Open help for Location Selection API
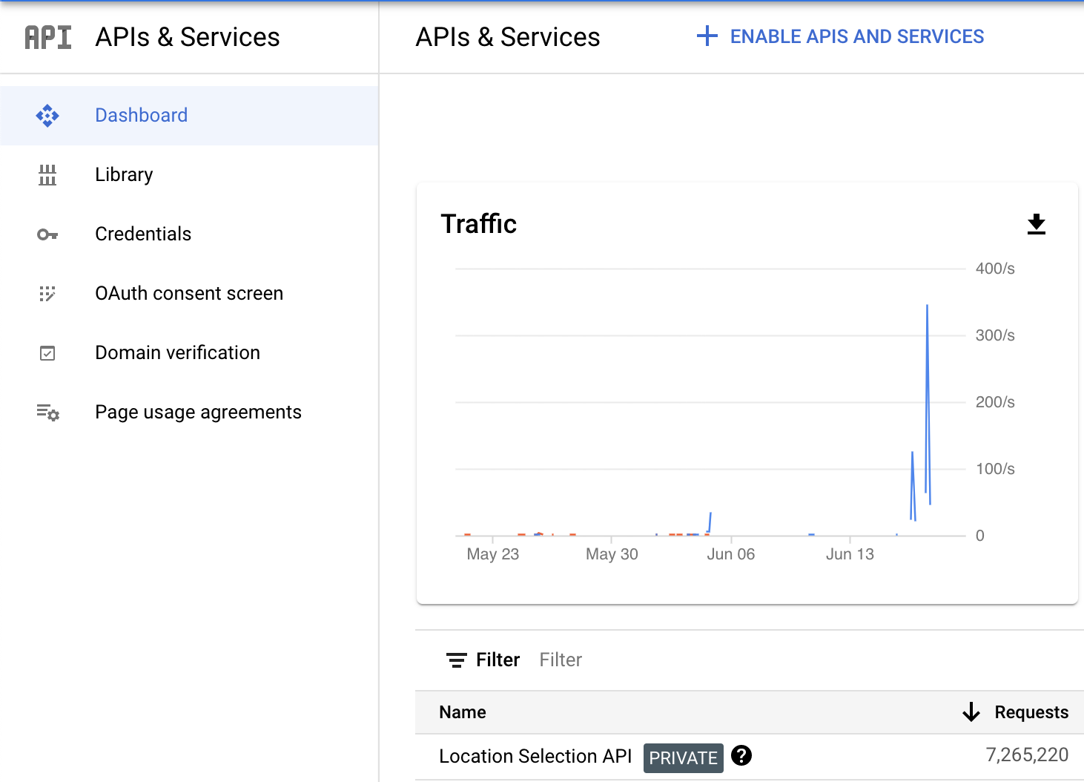Screen dimensions: 1084x782 [x=741, y=755]
